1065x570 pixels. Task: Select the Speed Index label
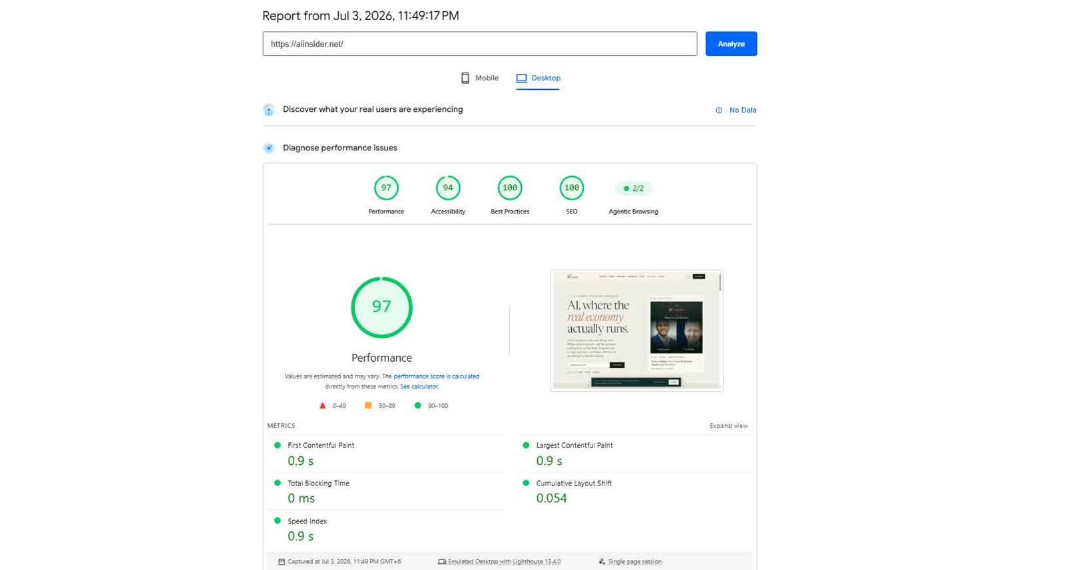click(x=307, y=521)
